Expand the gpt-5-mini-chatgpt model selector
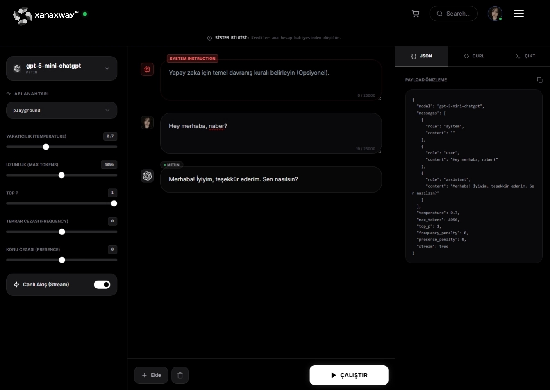The image size is (550, 390). tap(61, 68)
